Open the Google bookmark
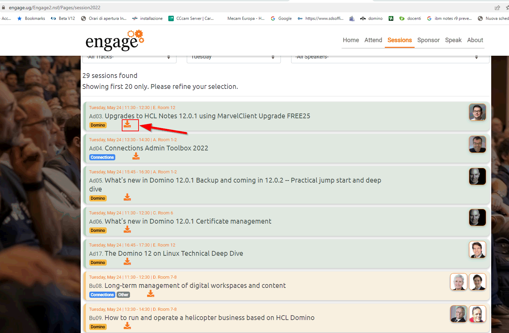Screen dimensions: 509x333 coord(281,18)
